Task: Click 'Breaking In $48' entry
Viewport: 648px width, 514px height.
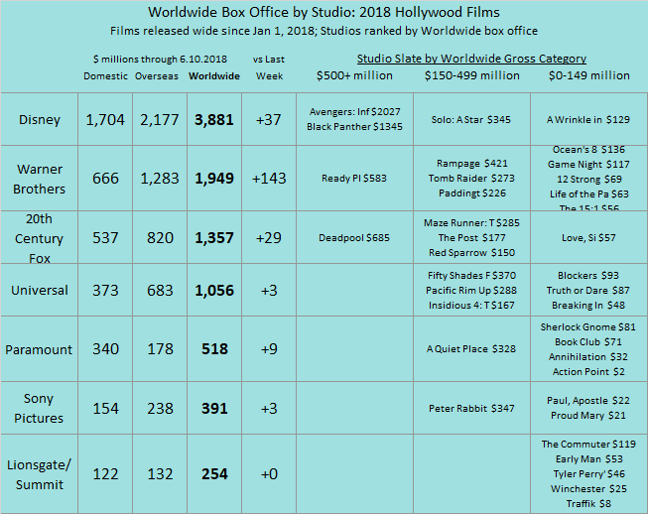Action: click(x=588, y=306)
